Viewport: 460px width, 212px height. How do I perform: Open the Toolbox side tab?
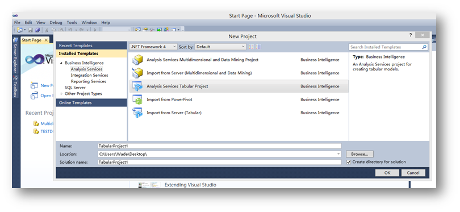pyautogui.click(x=15, y=87)
